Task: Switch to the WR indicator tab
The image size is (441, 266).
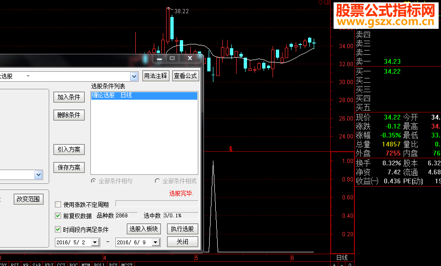Action: 26,264
